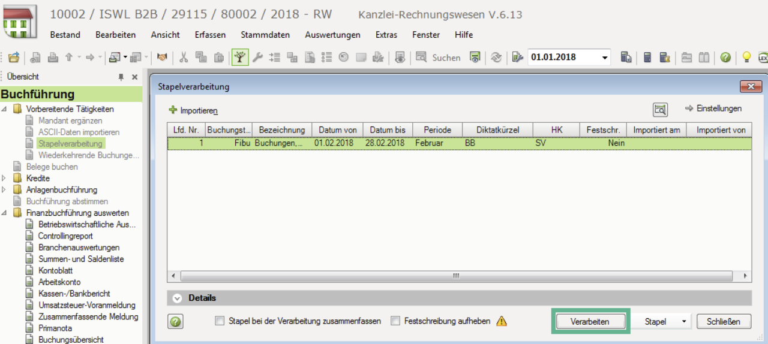Screen dimensions: 768x344
Task: Collapse Finanzbuchführung auswerten tree node
Action: click(4, 213)
